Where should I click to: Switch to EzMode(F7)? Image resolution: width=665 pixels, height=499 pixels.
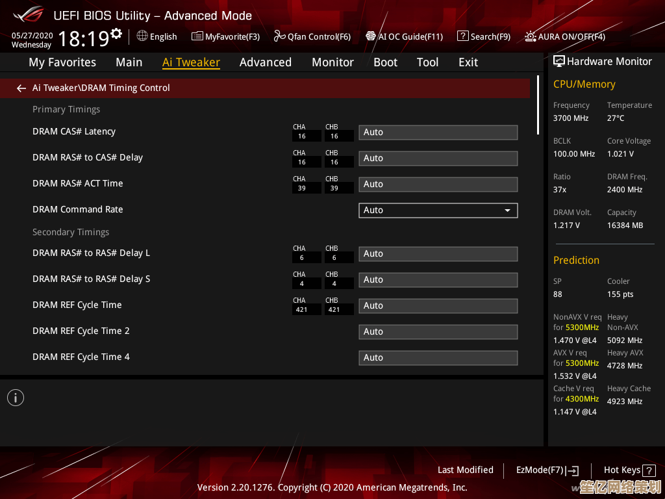547,470
